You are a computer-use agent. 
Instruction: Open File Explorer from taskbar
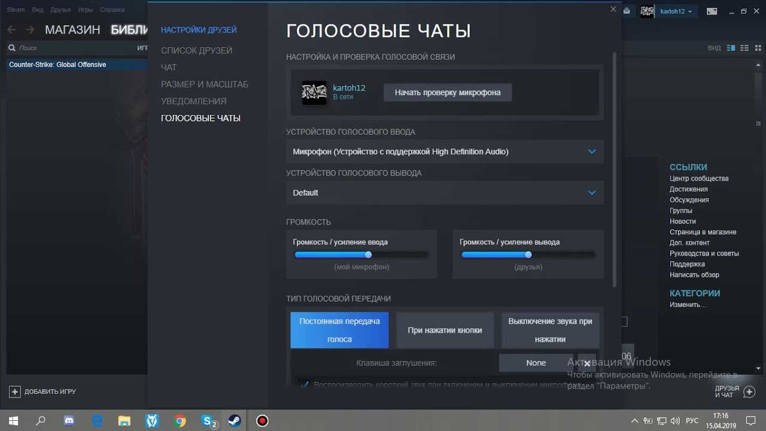coord(124,421)
